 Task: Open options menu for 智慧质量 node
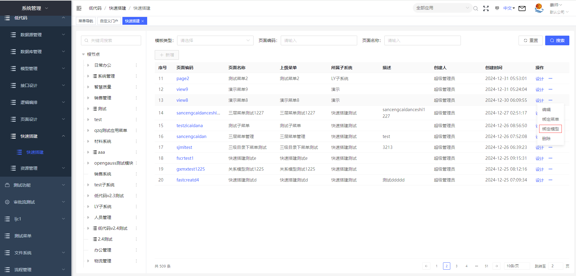pos(136,87)
